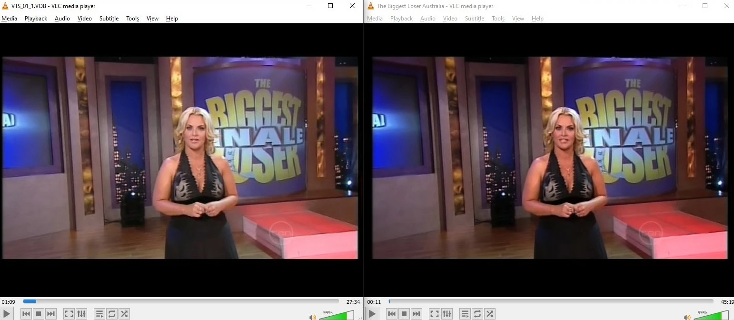Toggle random shuffle in VTS_01_1.VOB window
The width and height of the screenshot is (734, 320).
pos(124,314)
